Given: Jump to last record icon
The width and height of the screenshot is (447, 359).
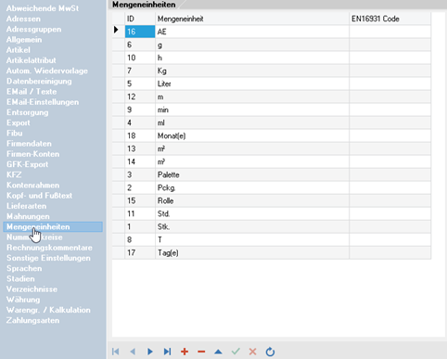Looking at the screenshot, I should pyautogui.click(x=167, y=352).
